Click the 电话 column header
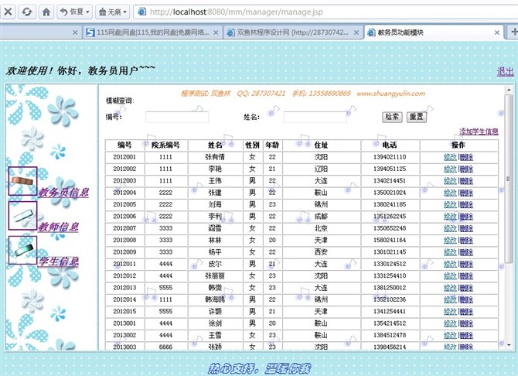 390,145
